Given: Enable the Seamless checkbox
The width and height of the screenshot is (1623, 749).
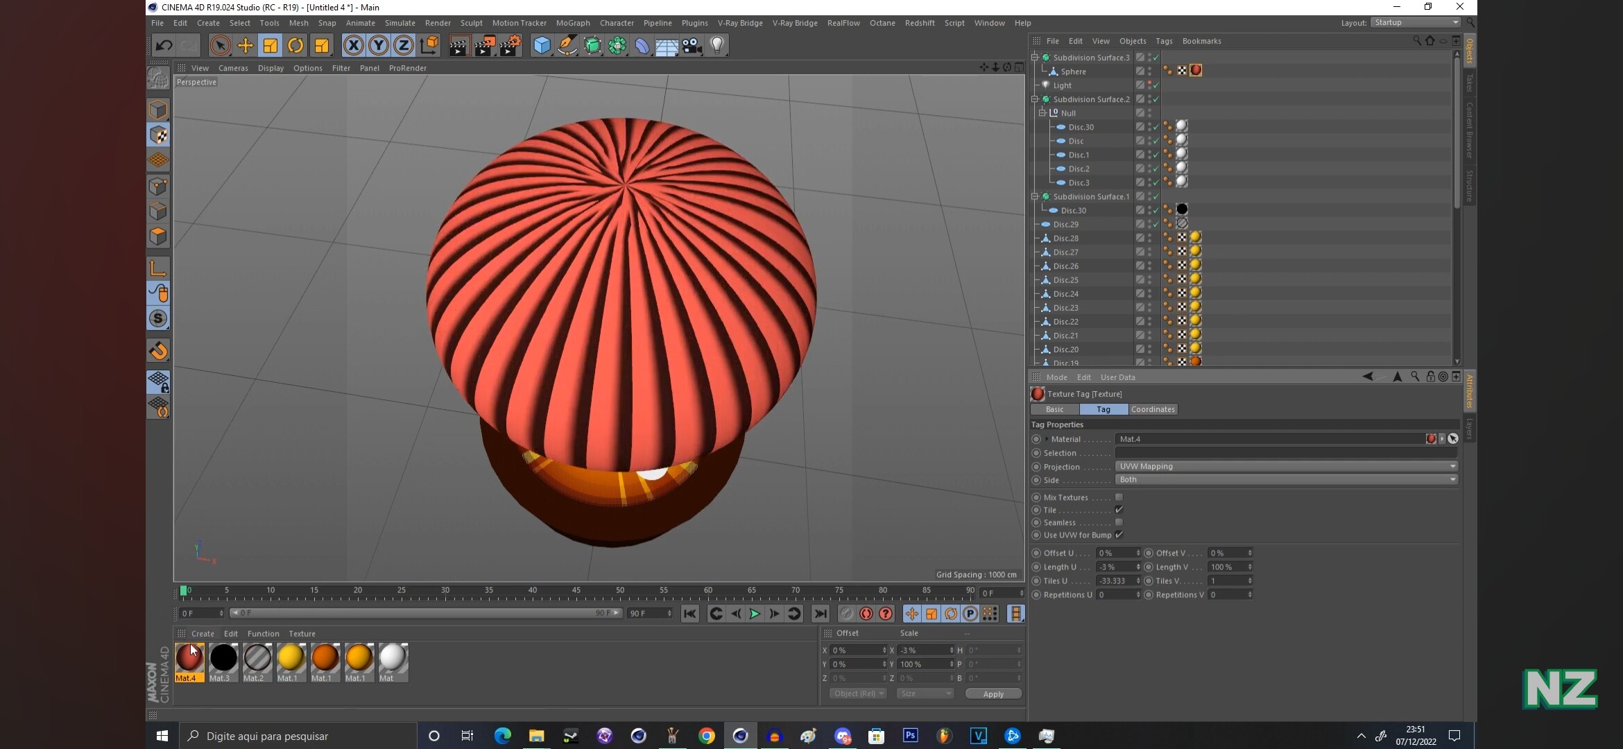Looking at the screenshot, I should (x=1119, y=522).
